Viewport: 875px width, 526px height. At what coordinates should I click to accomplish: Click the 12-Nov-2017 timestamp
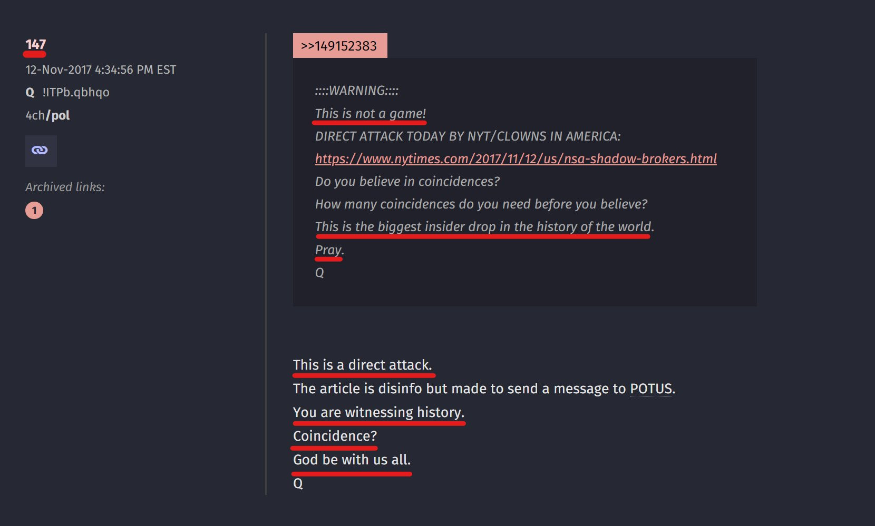coord(101,70)
